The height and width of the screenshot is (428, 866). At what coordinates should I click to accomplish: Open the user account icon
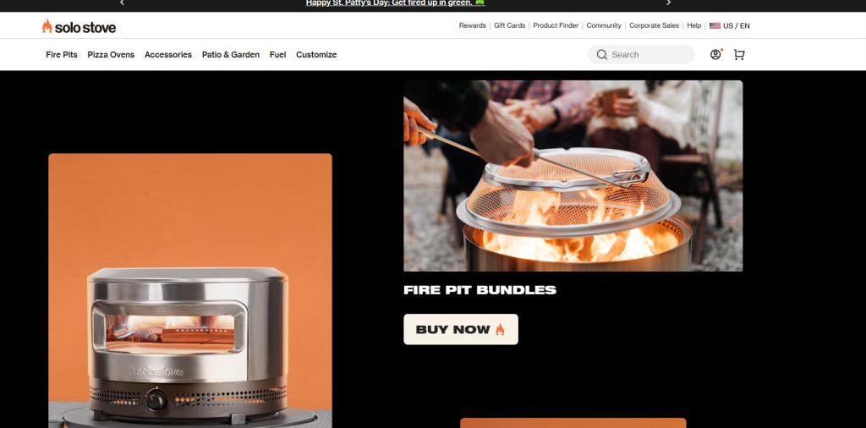715,54
